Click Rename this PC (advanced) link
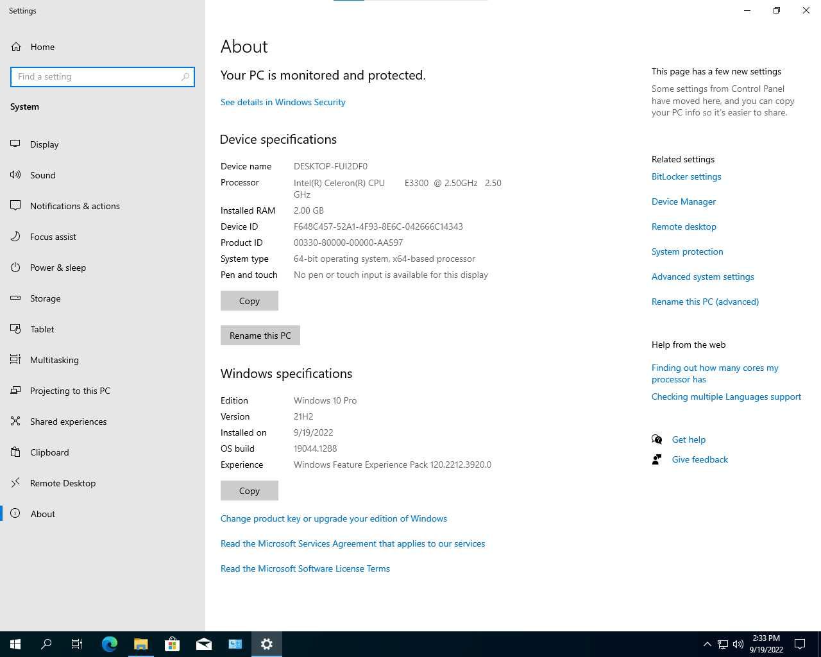 705,302
